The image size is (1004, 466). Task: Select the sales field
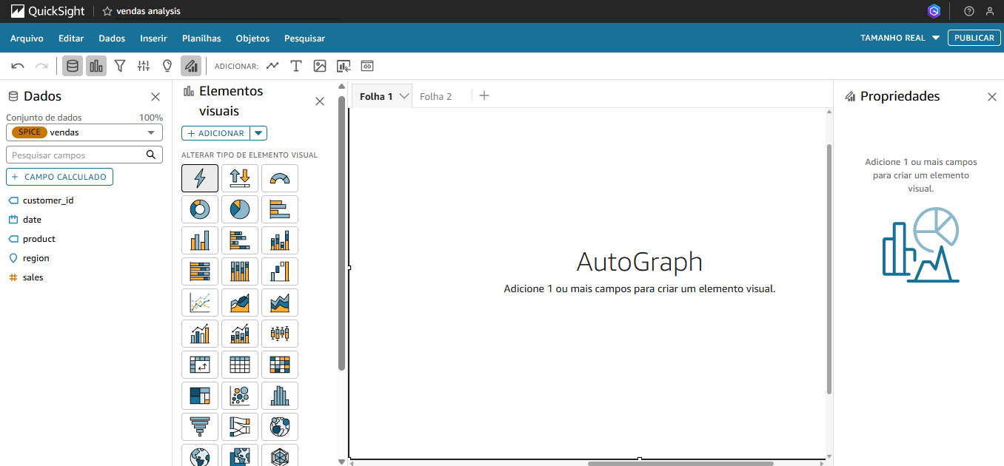point(33,277)
